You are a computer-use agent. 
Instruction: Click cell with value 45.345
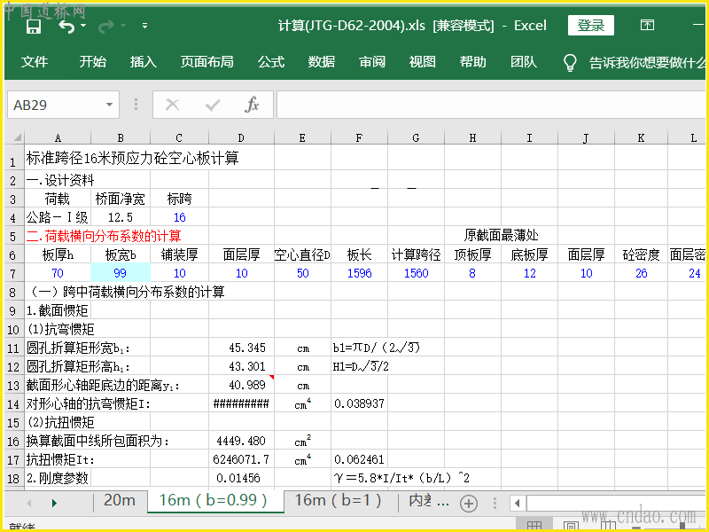[241, 348]
